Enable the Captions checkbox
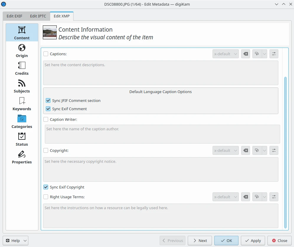294x247 pixels. click(46, 54)
